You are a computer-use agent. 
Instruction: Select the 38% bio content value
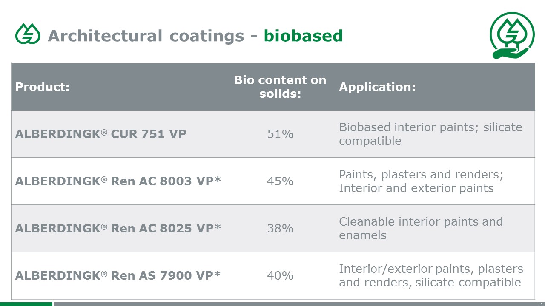coord(280,229)
